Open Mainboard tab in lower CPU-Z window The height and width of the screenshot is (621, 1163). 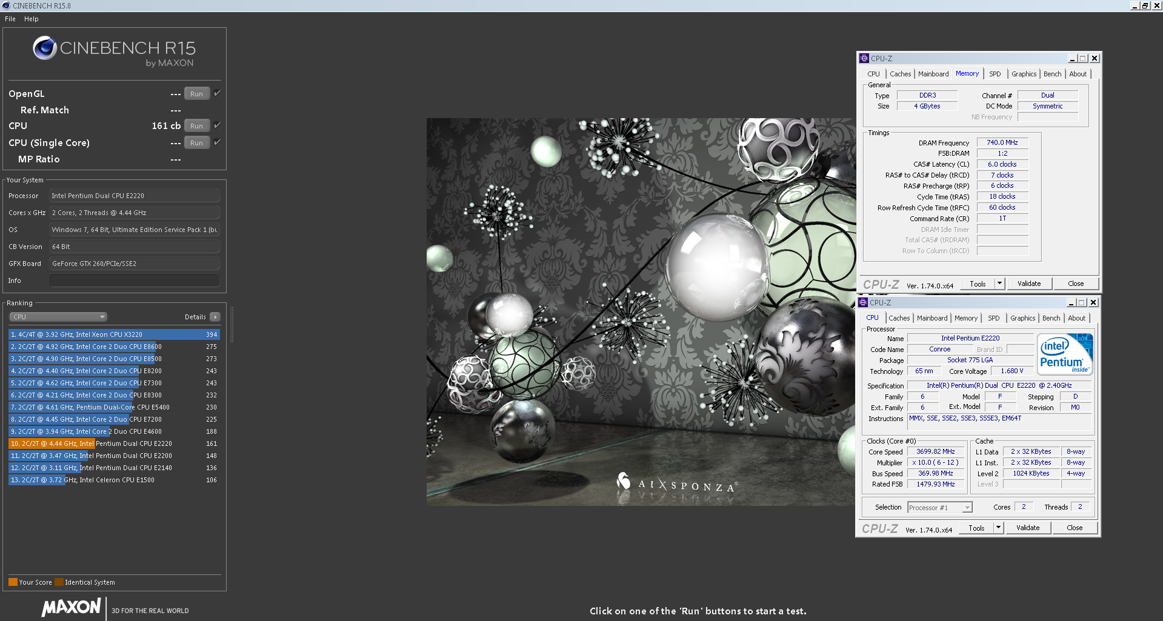(x=932, y=318)
